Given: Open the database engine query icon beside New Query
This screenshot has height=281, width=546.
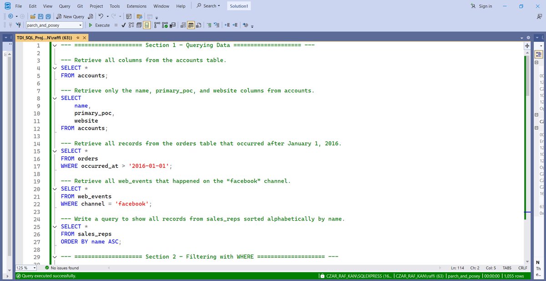Looking at the screenshot, I should 91,16.
